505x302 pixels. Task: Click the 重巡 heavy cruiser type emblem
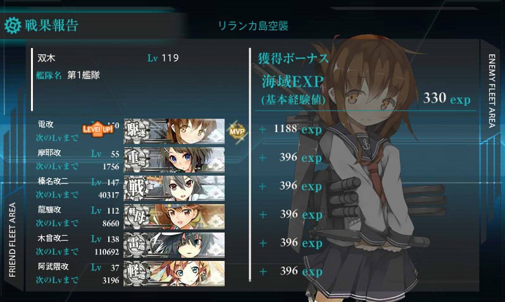tap(137, 159)
